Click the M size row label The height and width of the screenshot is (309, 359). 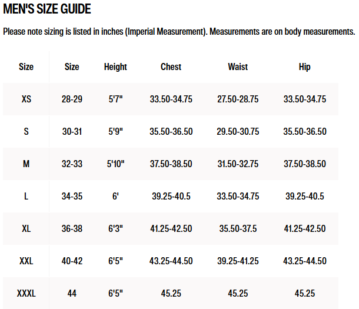point(26,164)
